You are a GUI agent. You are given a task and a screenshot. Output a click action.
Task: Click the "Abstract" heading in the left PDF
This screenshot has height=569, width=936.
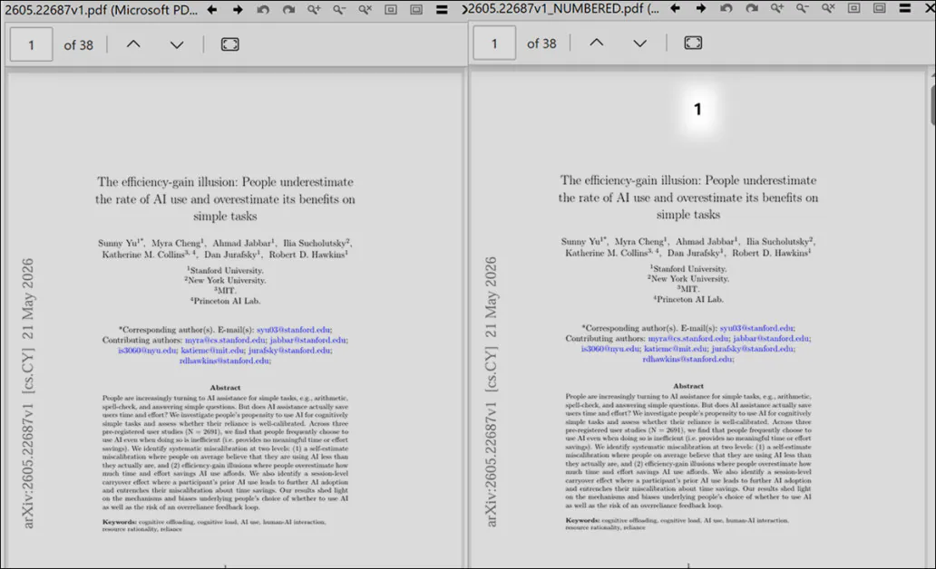tap(225, 388)
